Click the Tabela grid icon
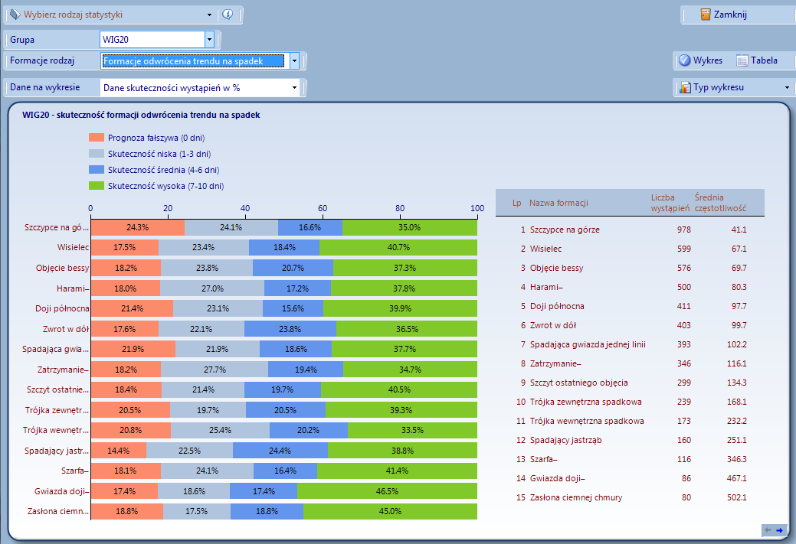Image resolution: width=796 pixels, height=544 pixels. tap(742, 60)
